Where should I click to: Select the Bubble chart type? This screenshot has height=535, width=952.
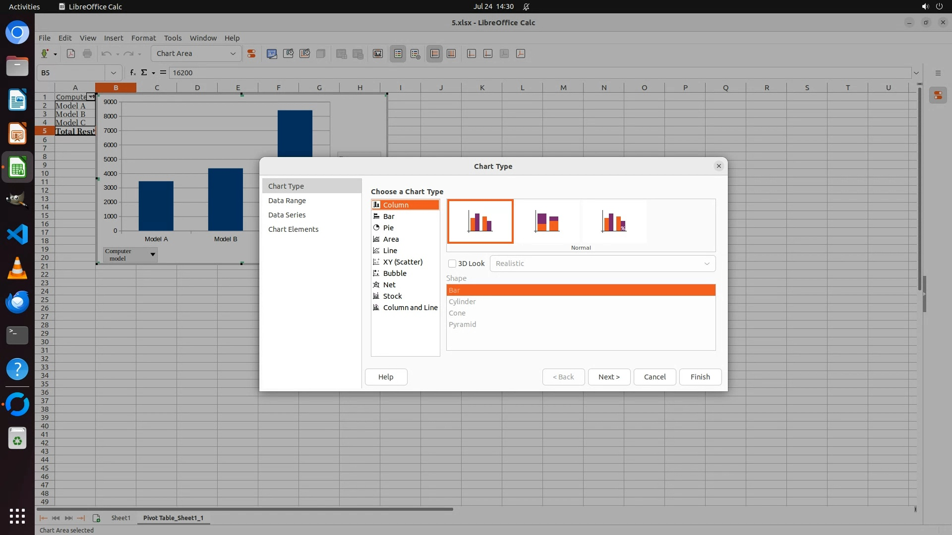click(395, 273)
